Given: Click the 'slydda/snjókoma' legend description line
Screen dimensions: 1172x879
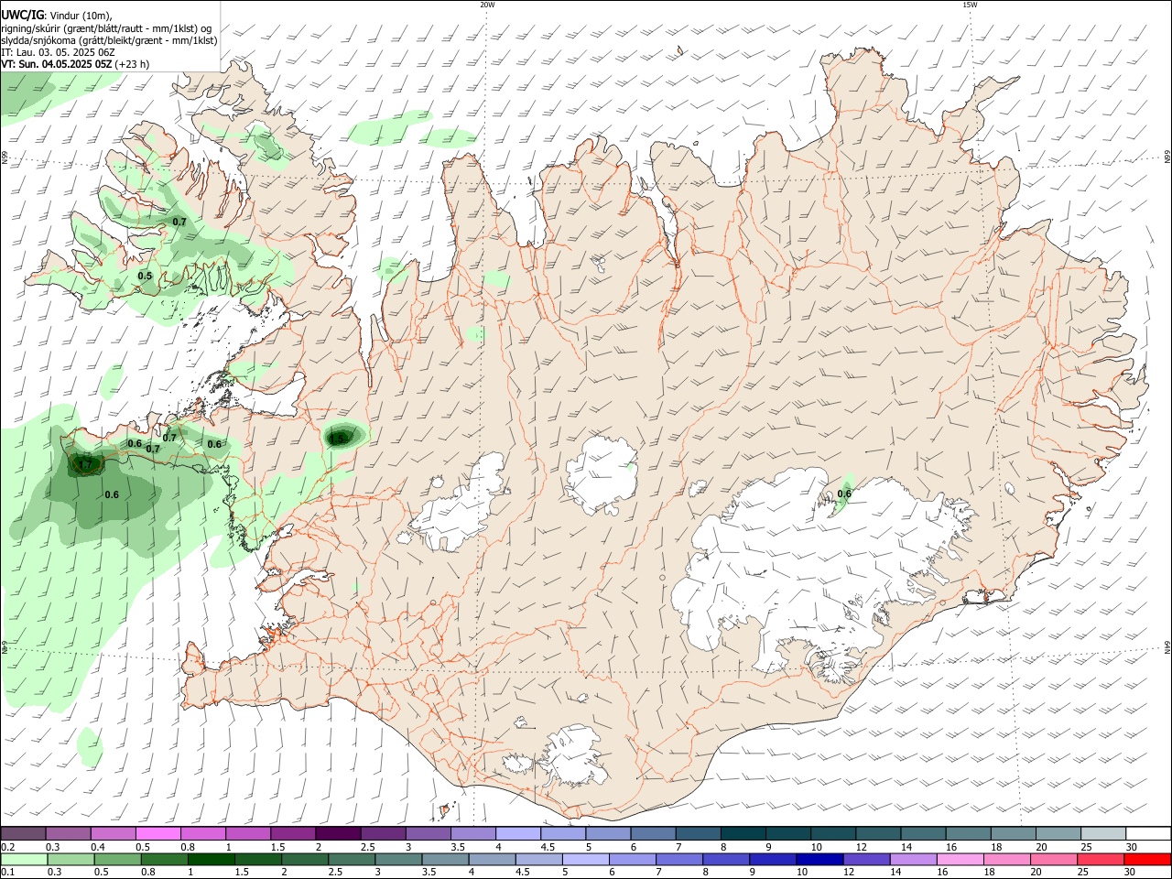Looking at the screenshot, I should pyautogui.click(x=109, y=40).
